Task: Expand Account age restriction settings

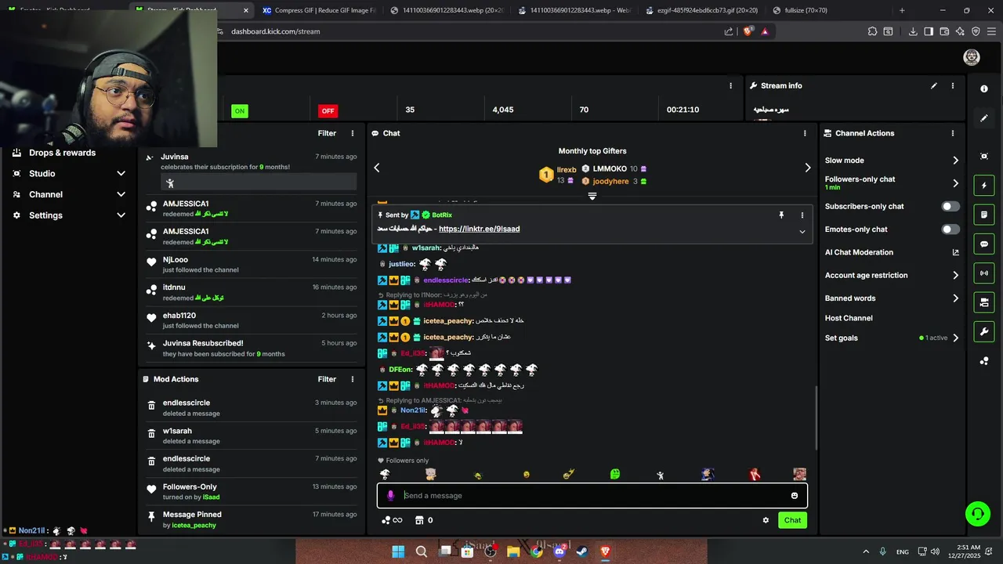Action: [955, 275]
